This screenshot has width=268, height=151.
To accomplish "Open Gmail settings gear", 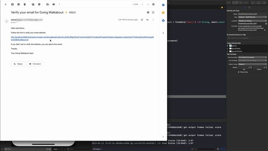I will click(153, 4).
